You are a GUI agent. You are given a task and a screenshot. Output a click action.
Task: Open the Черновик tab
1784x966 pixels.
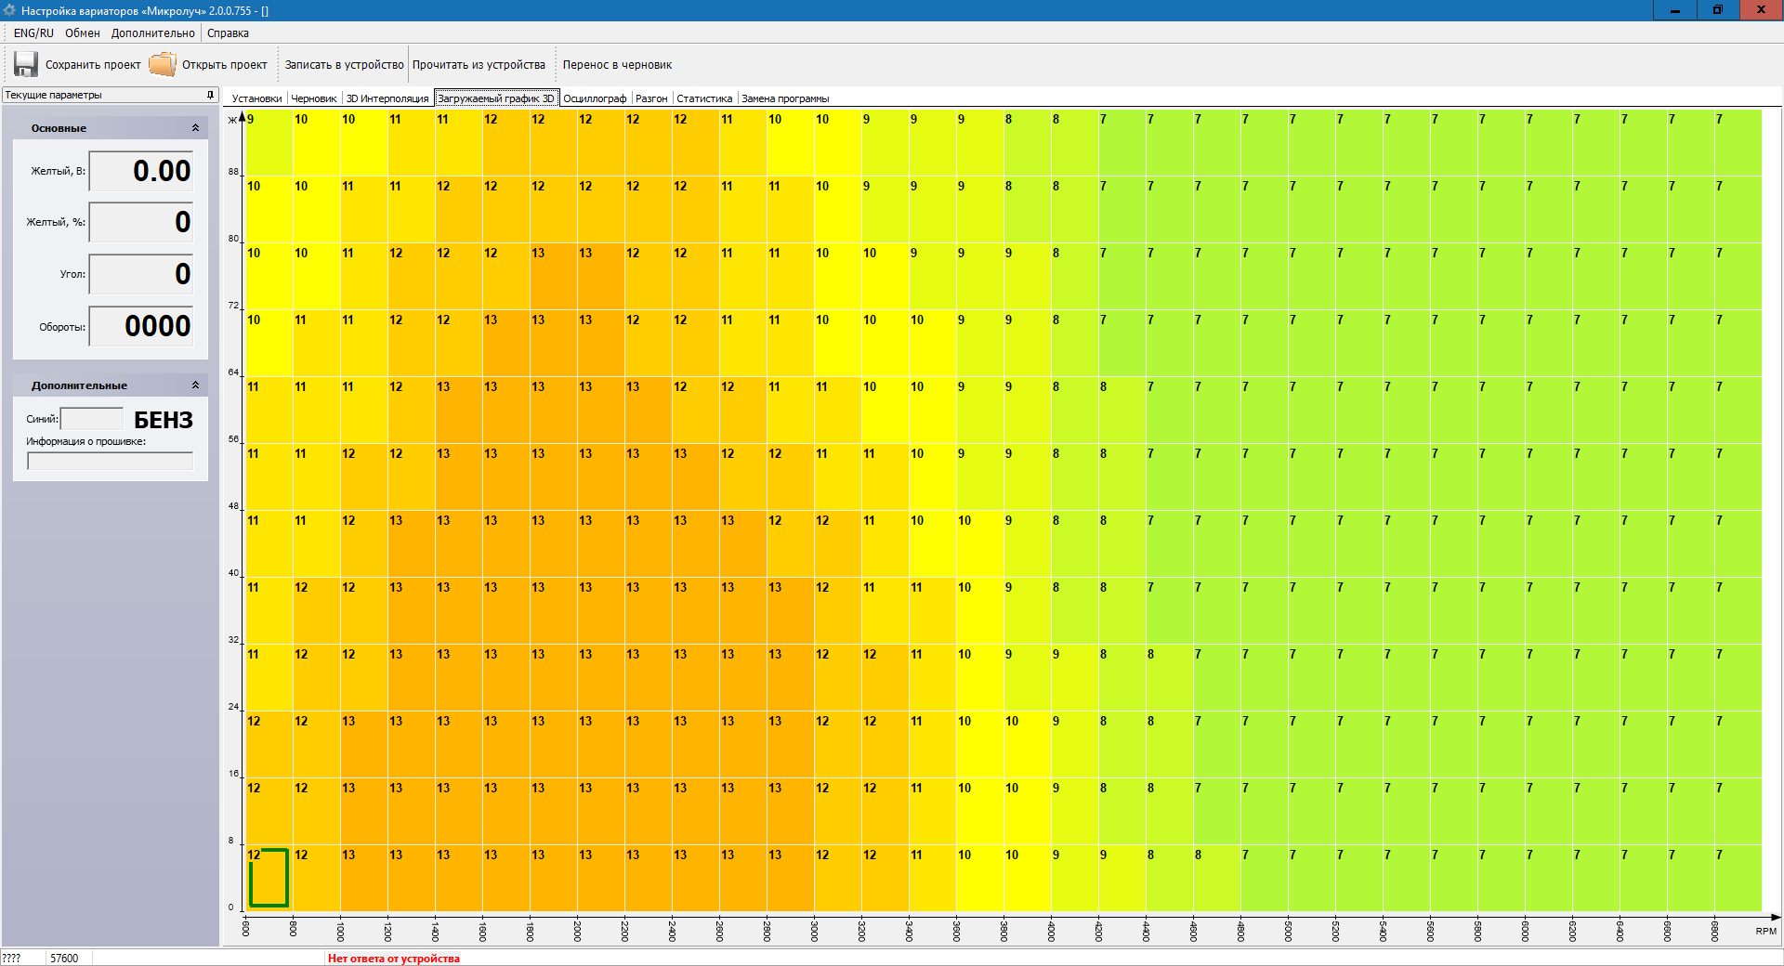[x=314, y=98]
